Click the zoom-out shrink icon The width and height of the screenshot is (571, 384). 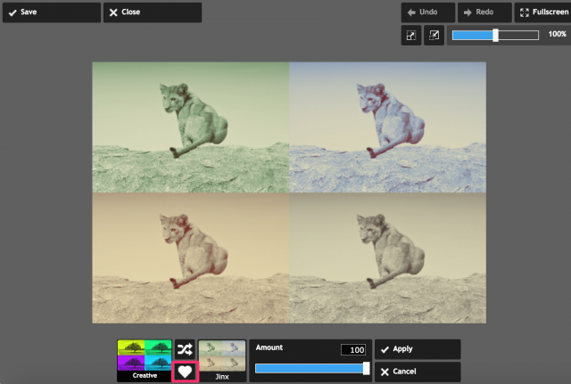(434, 35)
